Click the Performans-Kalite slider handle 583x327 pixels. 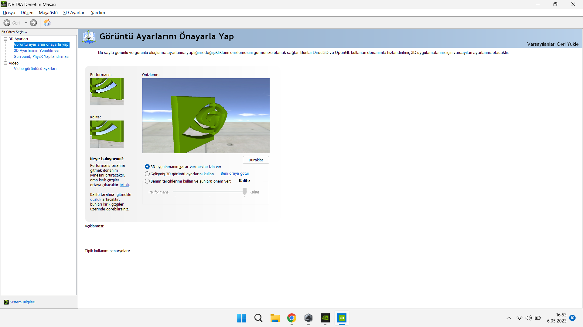pos(244,192)
